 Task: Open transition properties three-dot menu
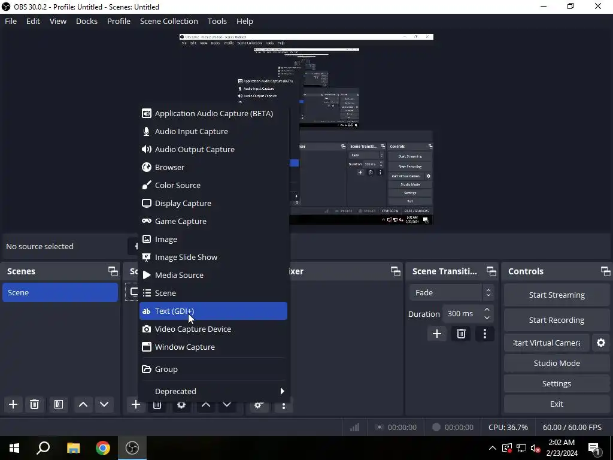point(485,334)
